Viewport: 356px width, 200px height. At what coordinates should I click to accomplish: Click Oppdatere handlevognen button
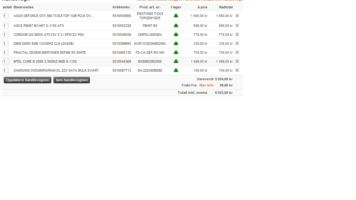pos(28,80)
